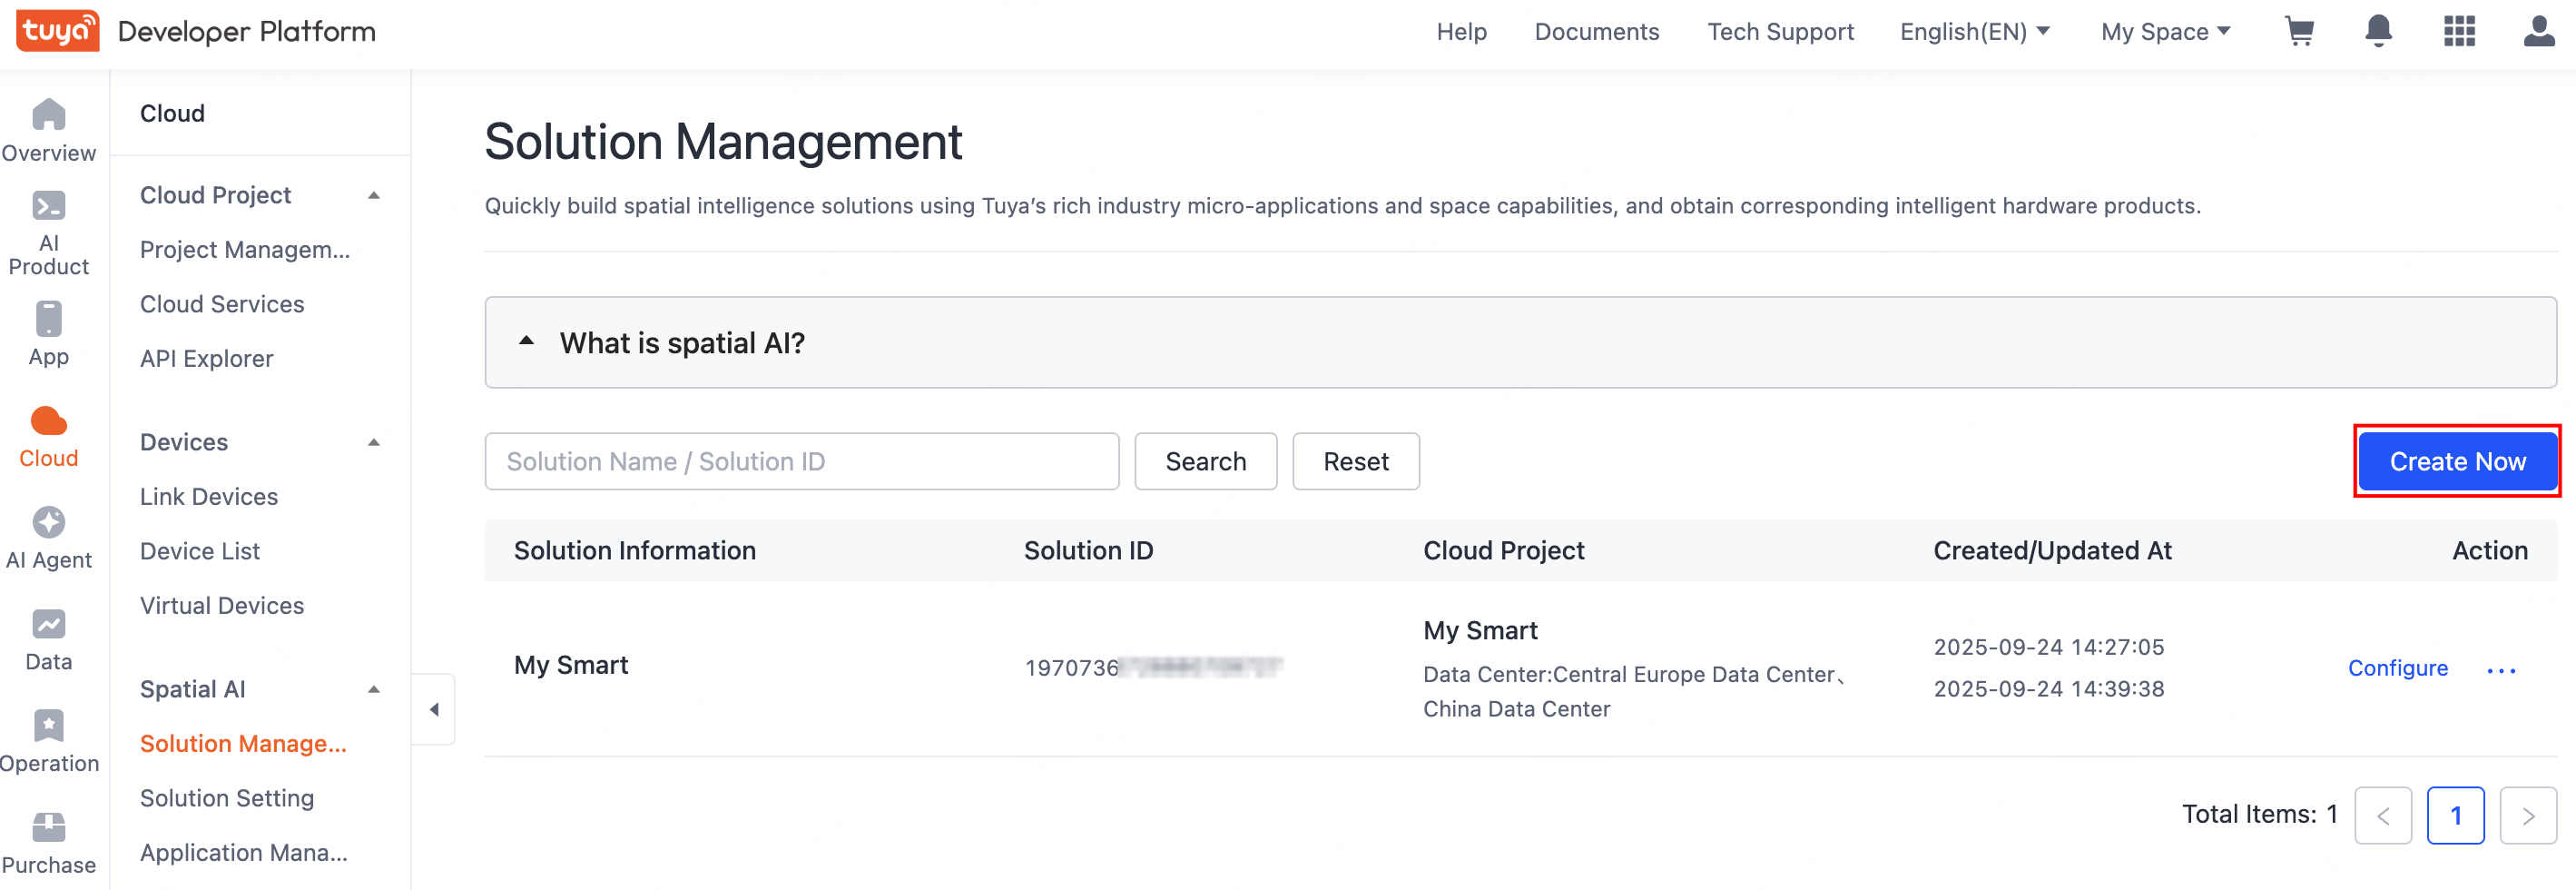Open the user account profile icon
The height and width of the screenshot is (890, 2576).
[x=2538, y=32]
